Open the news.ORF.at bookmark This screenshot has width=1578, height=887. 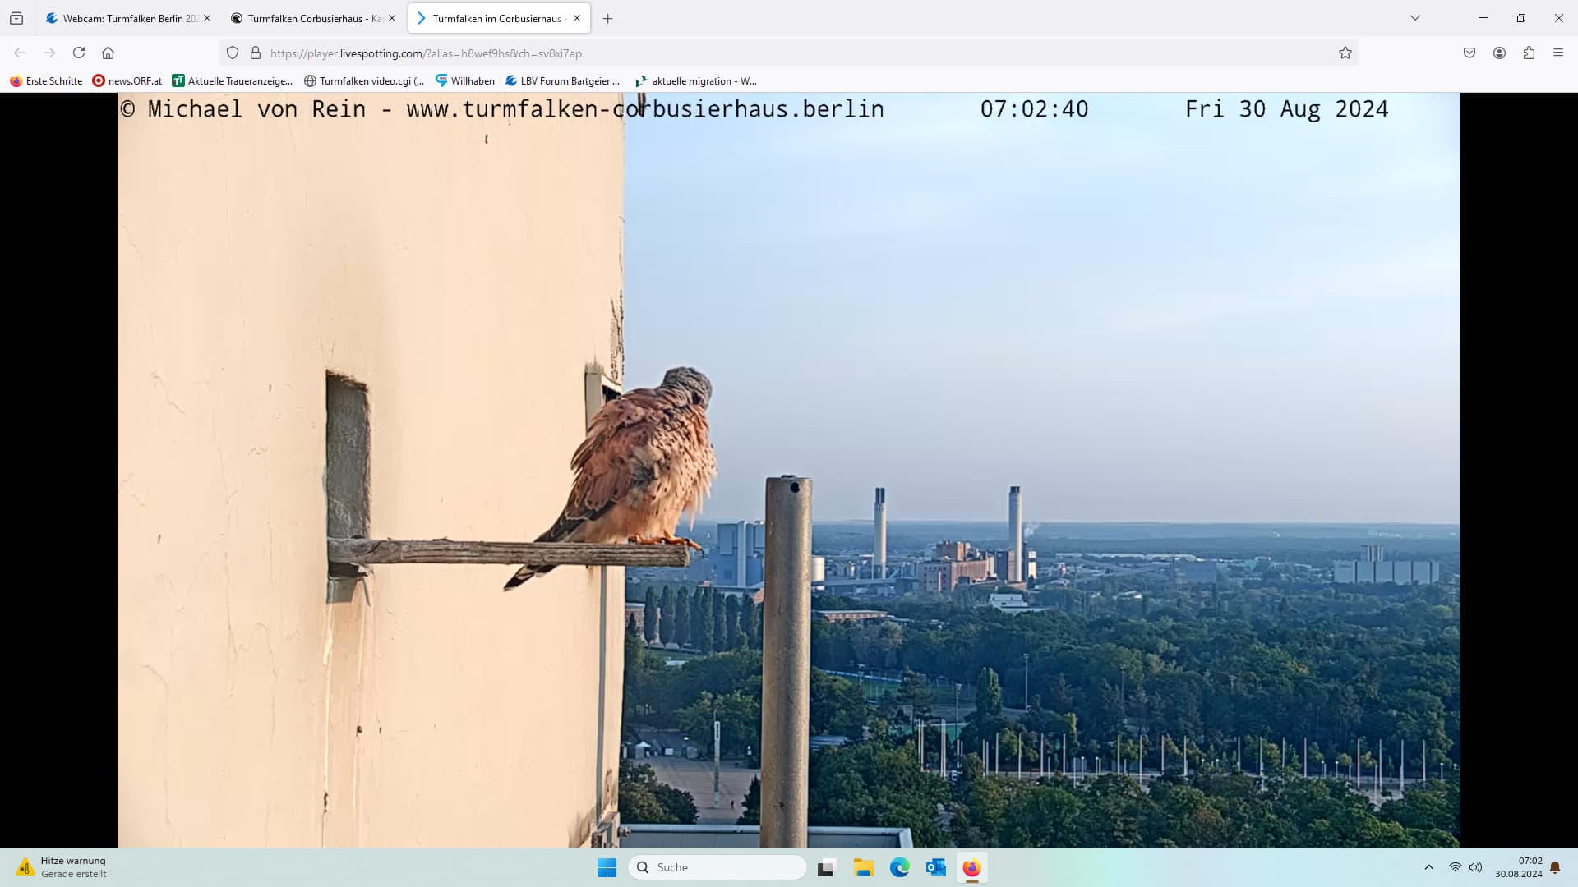point(127,80)
